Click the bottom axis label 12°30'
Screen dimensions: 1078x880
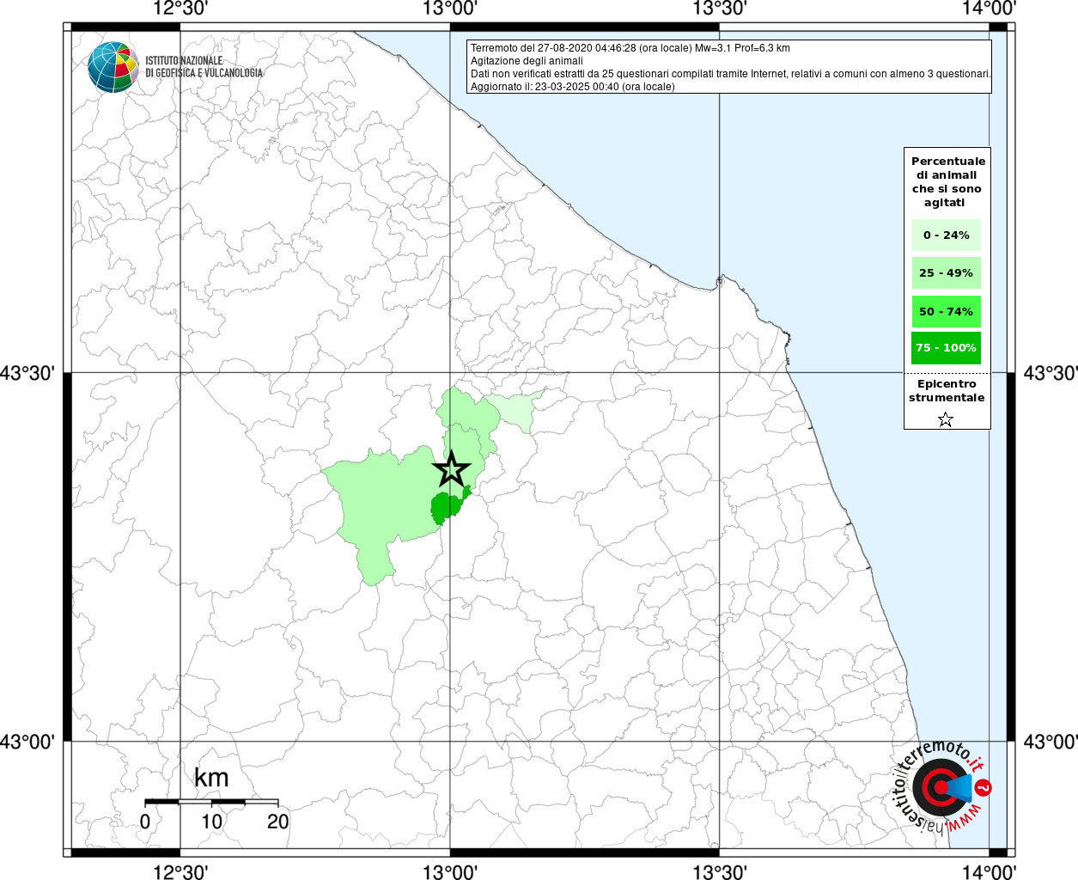coord(181,871)
